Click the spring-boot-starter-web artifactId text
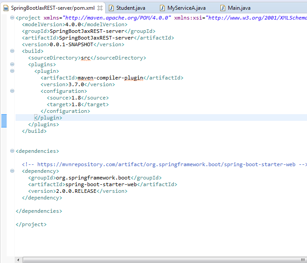Screen dimensions: 307x263 point(101,184)
